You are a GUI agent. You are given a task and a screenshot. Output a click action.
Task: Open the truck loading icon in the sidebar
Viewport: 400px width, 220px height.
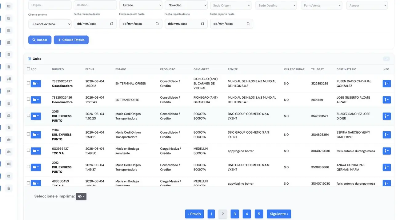pos(9,79)
